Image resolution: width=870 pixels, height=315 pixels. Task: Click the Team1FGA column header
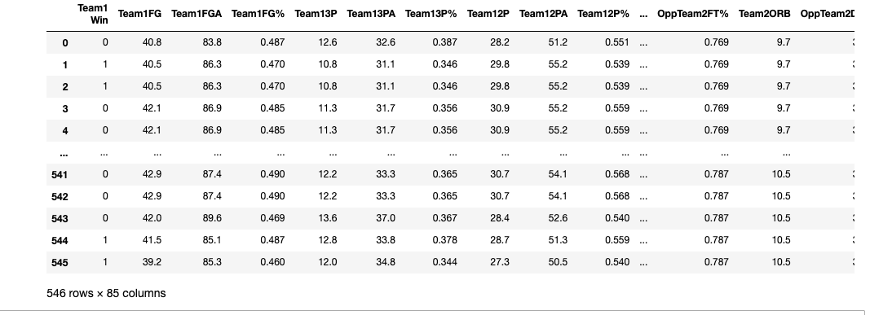pyautogui.click(x=197, y=14)
